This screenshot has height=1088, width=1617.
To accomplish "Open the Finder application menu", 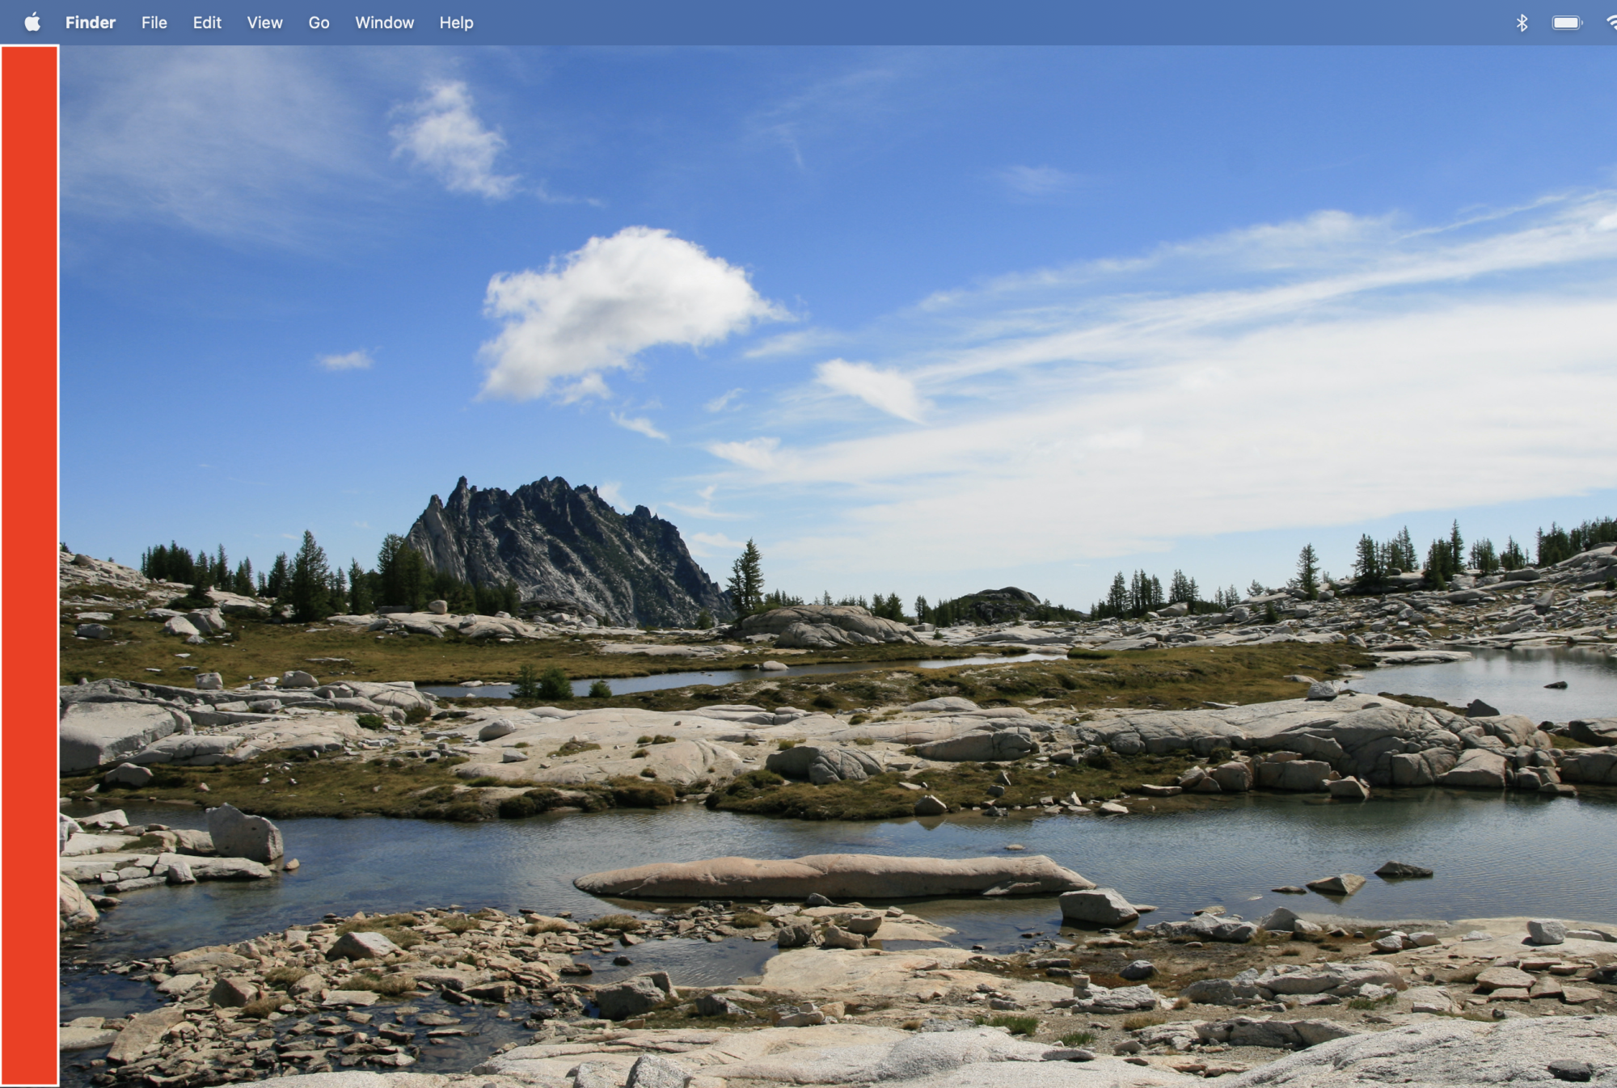I will click(x=90, y=23).
